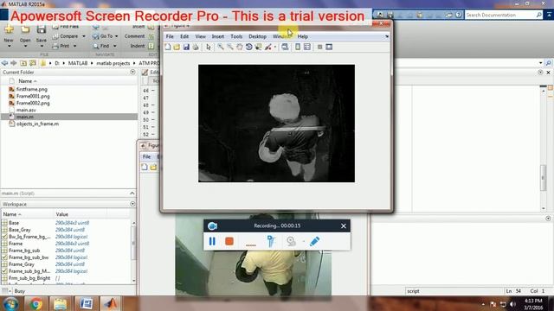Open the New dropdown arrow

[x=9, y=46]
